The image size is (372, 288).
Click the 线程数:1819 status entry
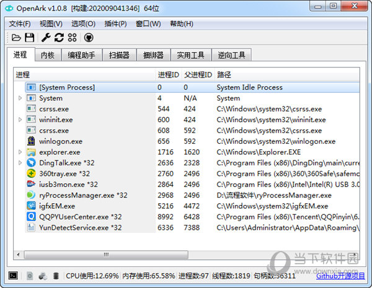(231, 276)
